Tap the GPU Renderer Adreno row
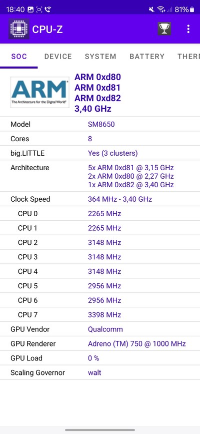The width and height of the screenshot is (200, 434). [100, 344]
